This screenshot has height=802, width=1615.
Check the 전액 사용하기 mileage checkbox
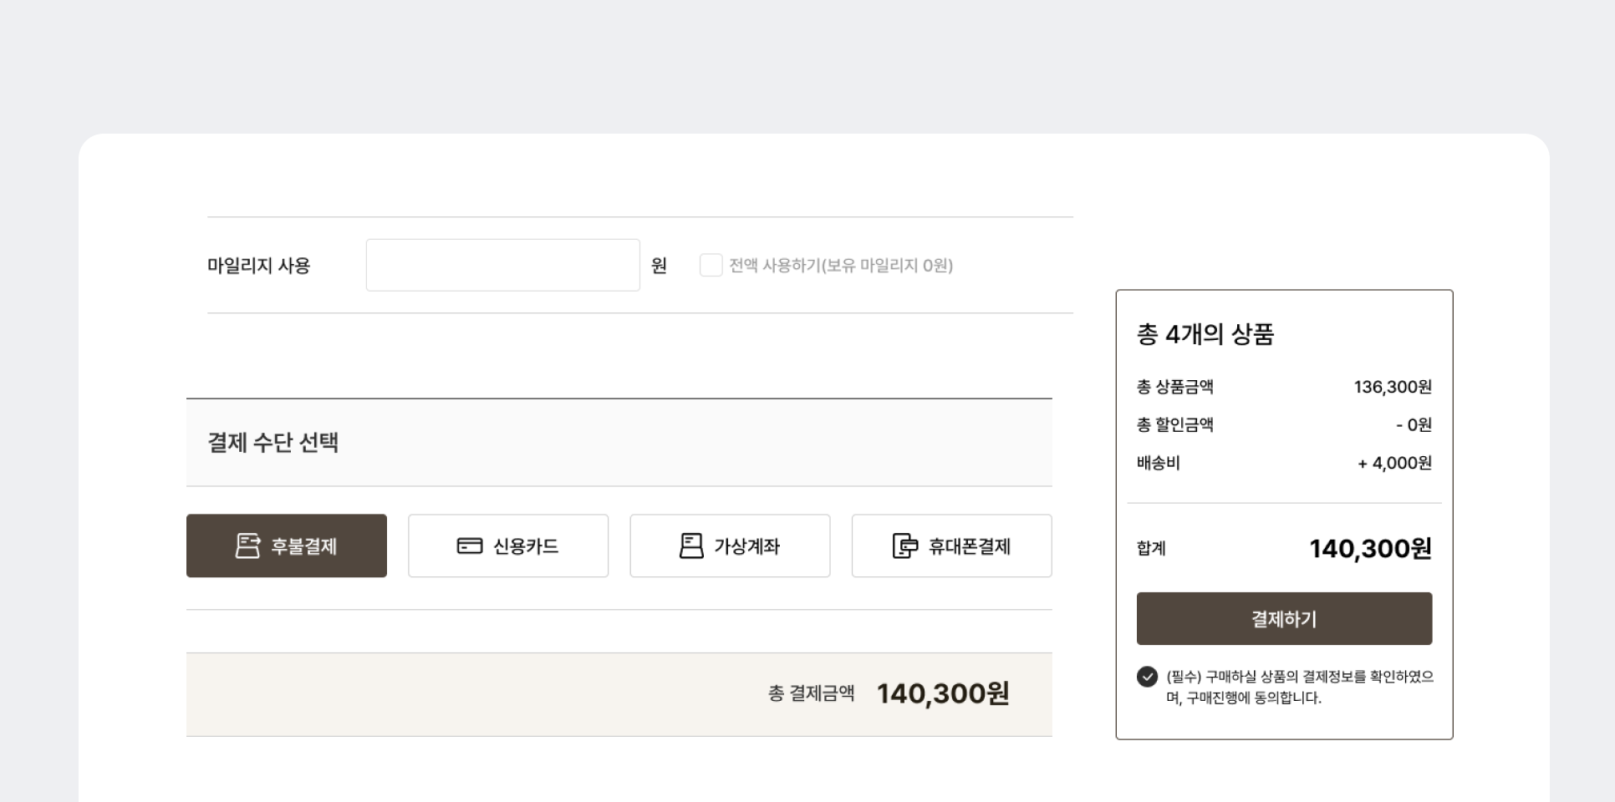point(711,266)
